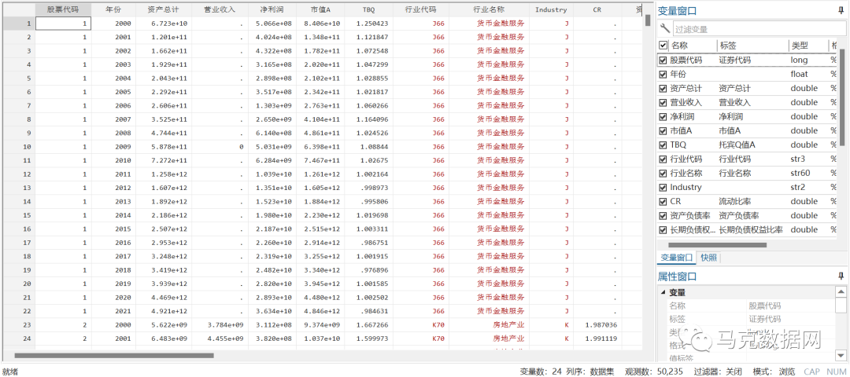Uncheck the 市值A variable checkbox
Viewport: 850px width, 377px height.
(663, 130)
